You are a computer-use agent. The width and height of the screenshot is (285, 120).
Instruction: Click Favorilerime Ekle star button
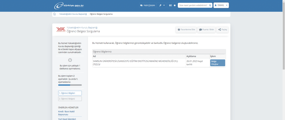click(186, 30)
